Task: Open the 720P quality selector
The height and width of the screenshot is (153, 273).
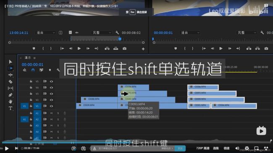Action: coord(203,148)
